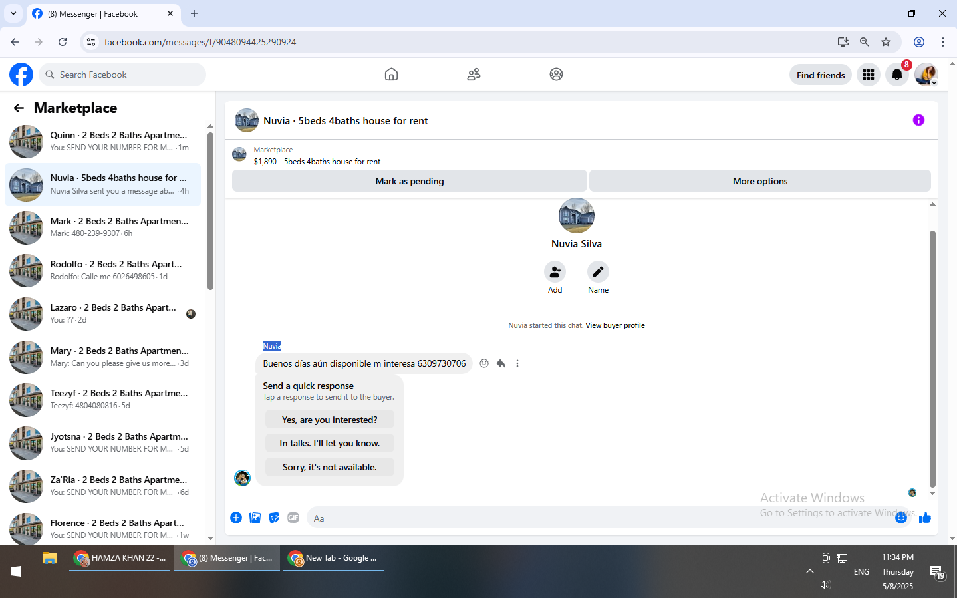Reload the page in Chrome
The height and width of the screenshot is (598, 957).
pos(63,42)
